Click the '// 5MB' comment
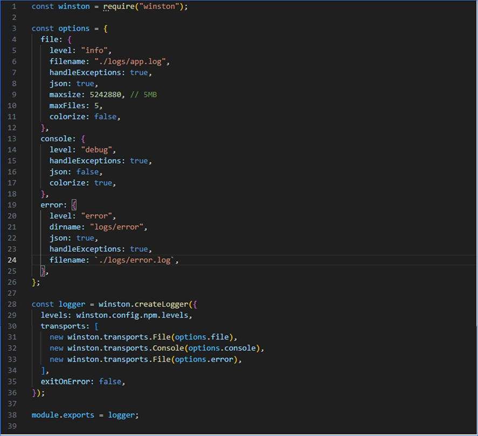Image resolution: width=478 pixels, height=436 pixels. tap(143, 95)
